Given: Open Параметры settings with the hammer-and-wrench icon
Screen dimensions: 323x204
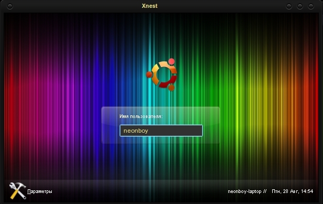Looking at the screenshot, I should click(18, 191).
